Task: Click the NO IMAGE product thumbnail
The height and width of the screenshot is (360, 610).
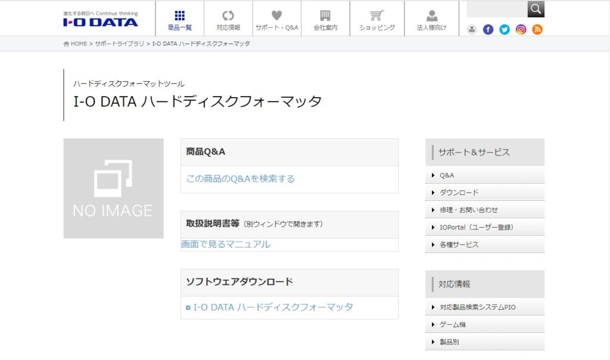Action: pos(113,188)
